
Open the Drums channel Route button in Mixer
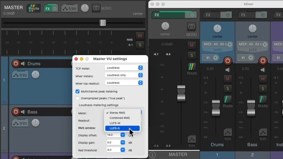click(228, 99)
